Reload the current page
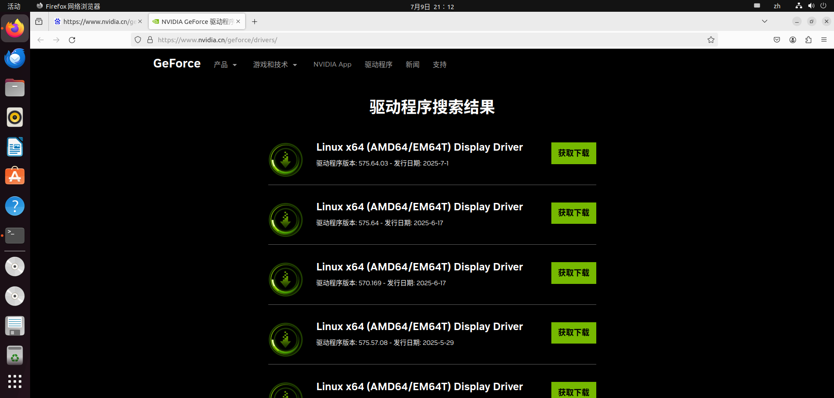The image size is (834, 398). click(x=72, y=40)
